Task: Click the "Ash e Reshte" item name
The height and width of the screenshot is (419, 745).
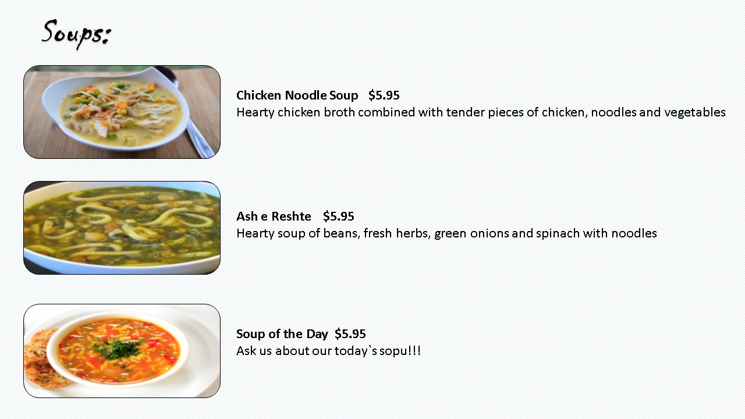Action: point(274,216)
